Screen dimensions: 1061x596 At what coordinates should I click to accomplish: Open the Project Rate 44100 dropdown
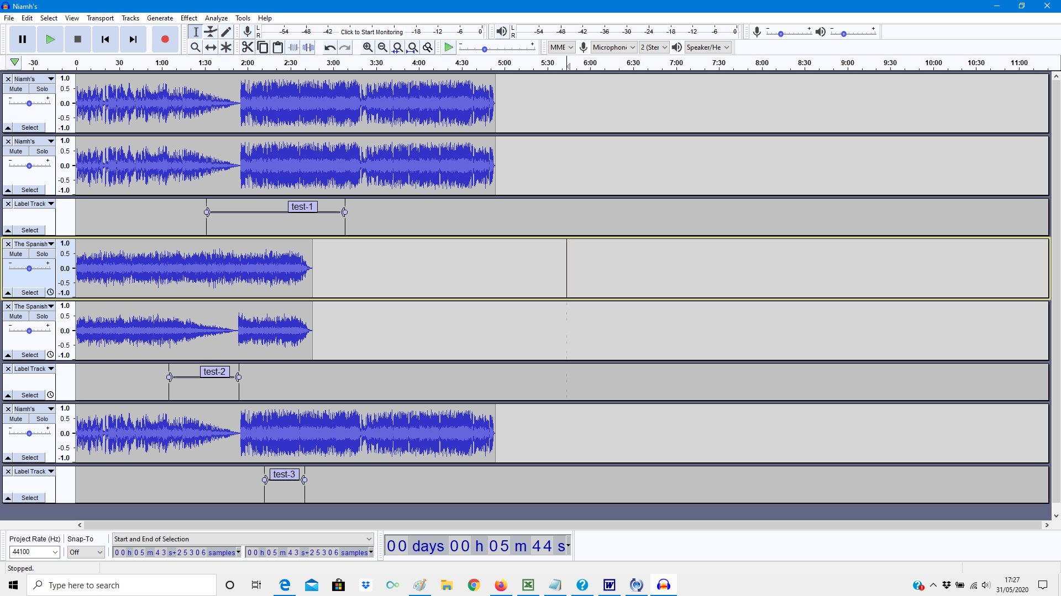34,552
